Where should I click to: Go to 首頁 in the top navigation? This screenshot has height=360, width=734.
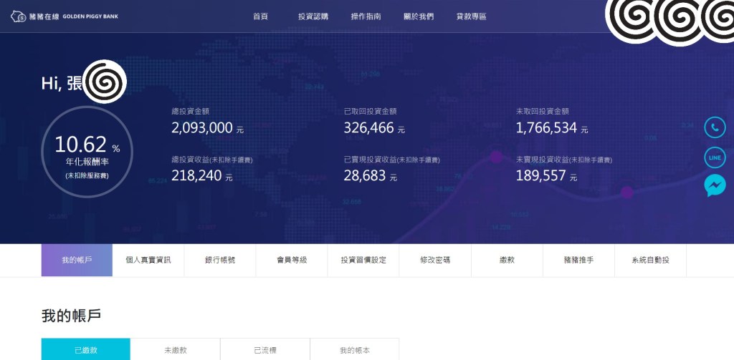(260, 16)
